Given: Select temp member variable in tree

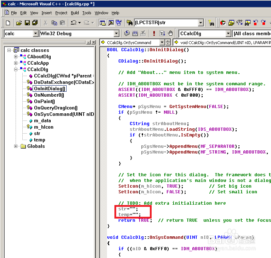Looking at the screenshot, I should click(x=39, y=140).
